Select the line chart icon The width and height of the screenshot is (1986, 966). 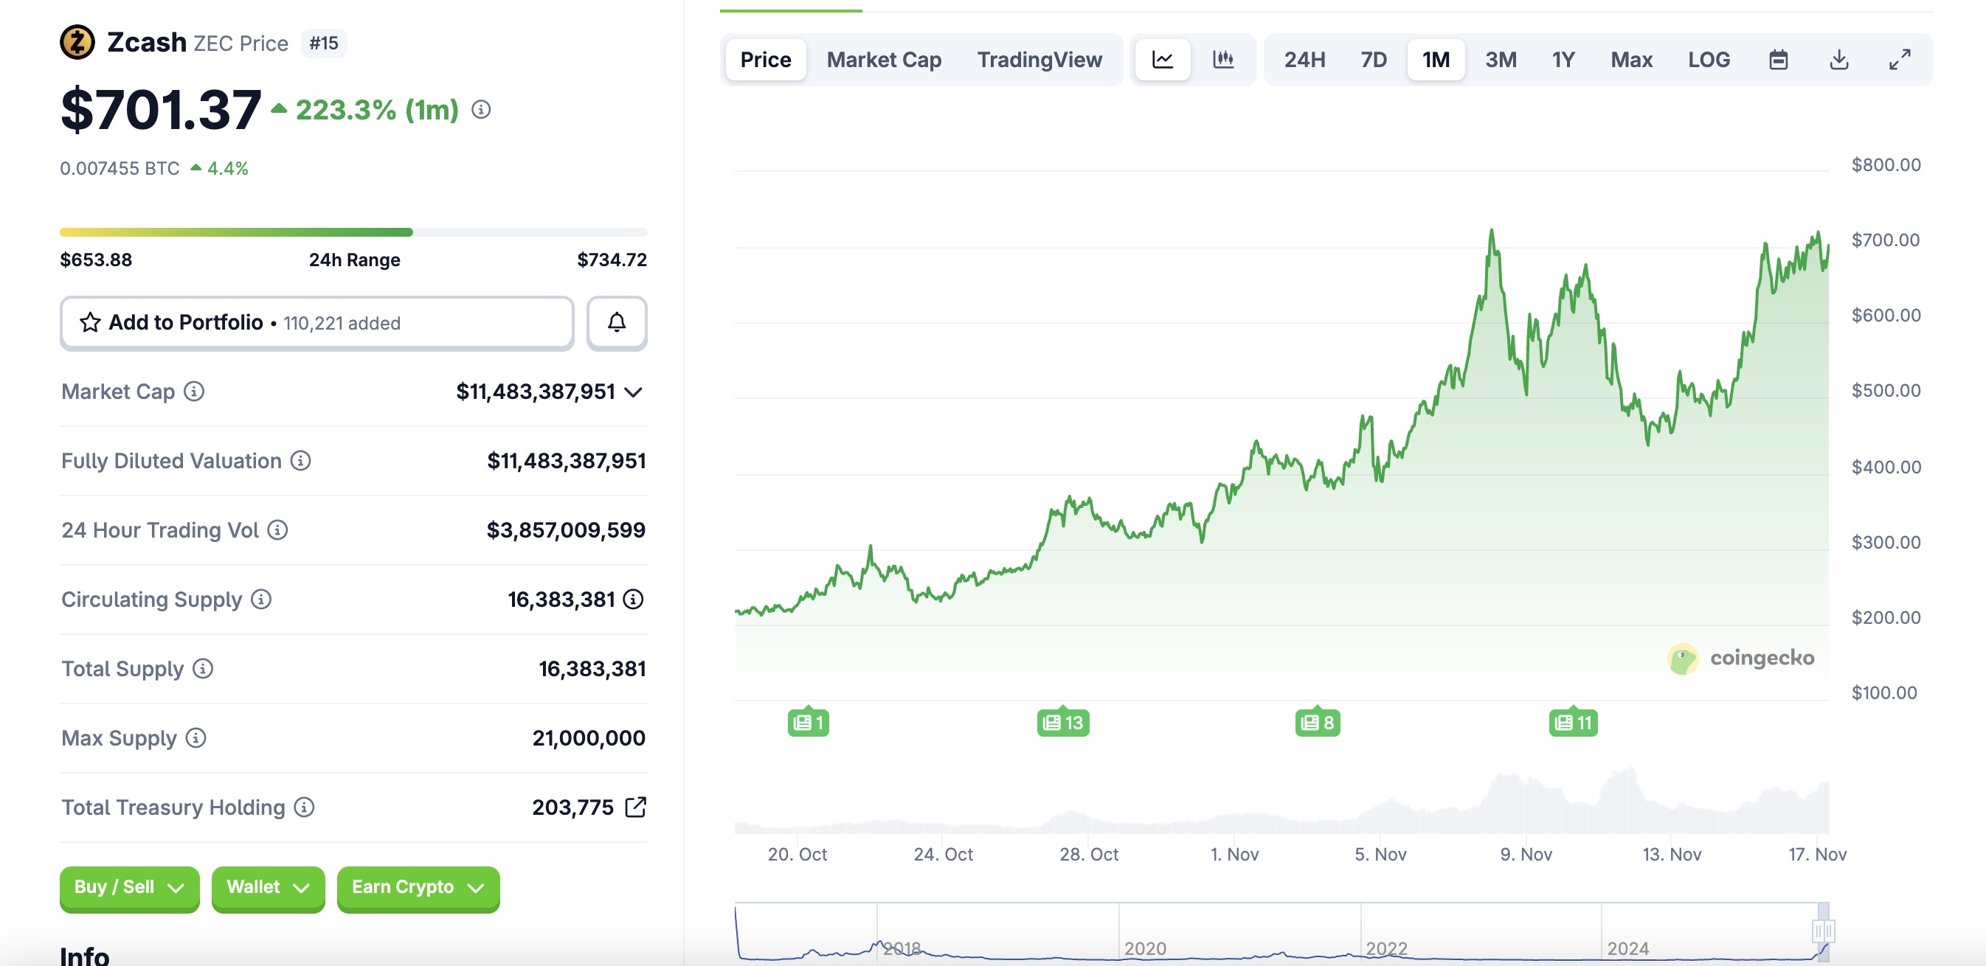pyautogui.click(x=1163, y=59)
